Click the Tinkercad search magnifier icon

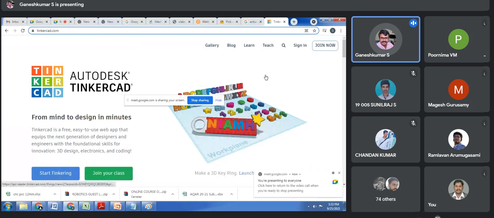click(284, 45)
